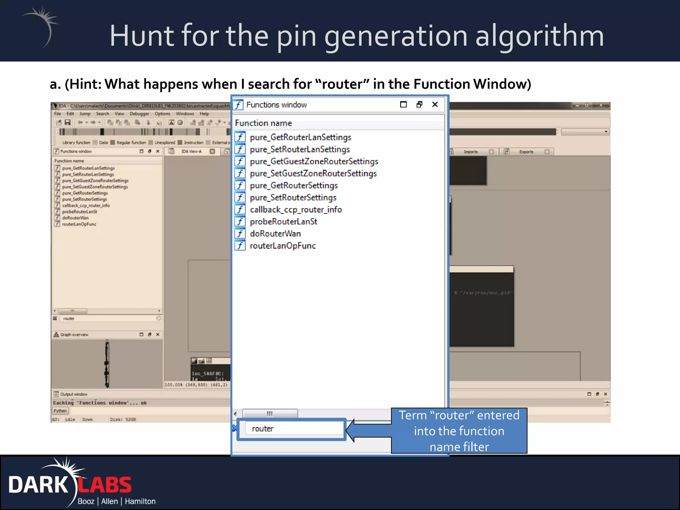
Task: Select pure_SetGuestZoneRouterSettings in enlarged function list
Action: point(313,173)
